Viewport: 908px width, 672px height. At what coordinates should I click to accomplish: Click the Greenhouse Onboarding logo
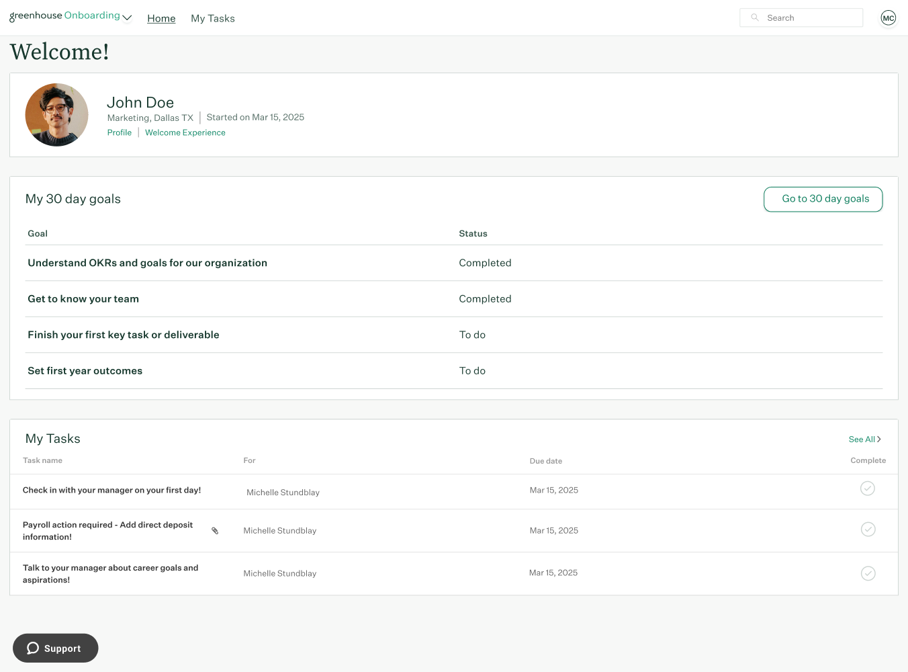click(64, 16)
